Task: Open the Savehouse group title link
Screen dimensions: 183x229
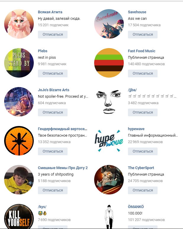Action: (137, 12)
